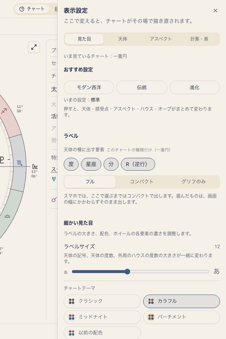
Task: Toggle the 星座 label chip
Action: 91,164
